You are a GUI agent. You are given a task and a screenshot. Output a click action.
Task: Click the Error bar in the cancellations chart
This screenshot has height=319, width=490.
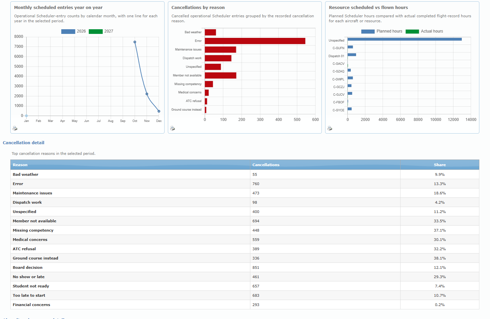tap(255, 41)
